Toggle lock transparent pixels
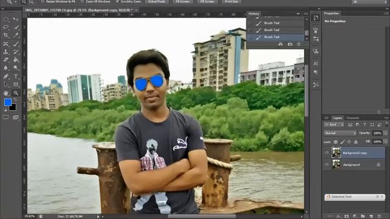The image size is (390, 219). 336,142
